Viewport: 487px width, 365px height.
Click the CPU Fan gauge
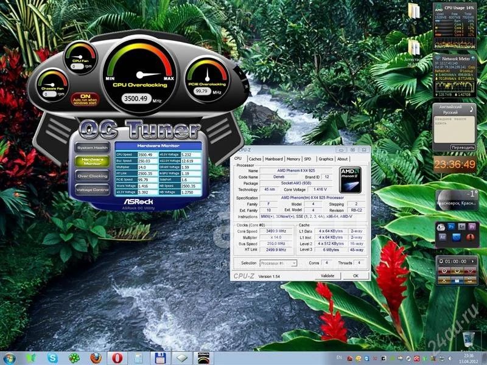[x=80, y=58]
